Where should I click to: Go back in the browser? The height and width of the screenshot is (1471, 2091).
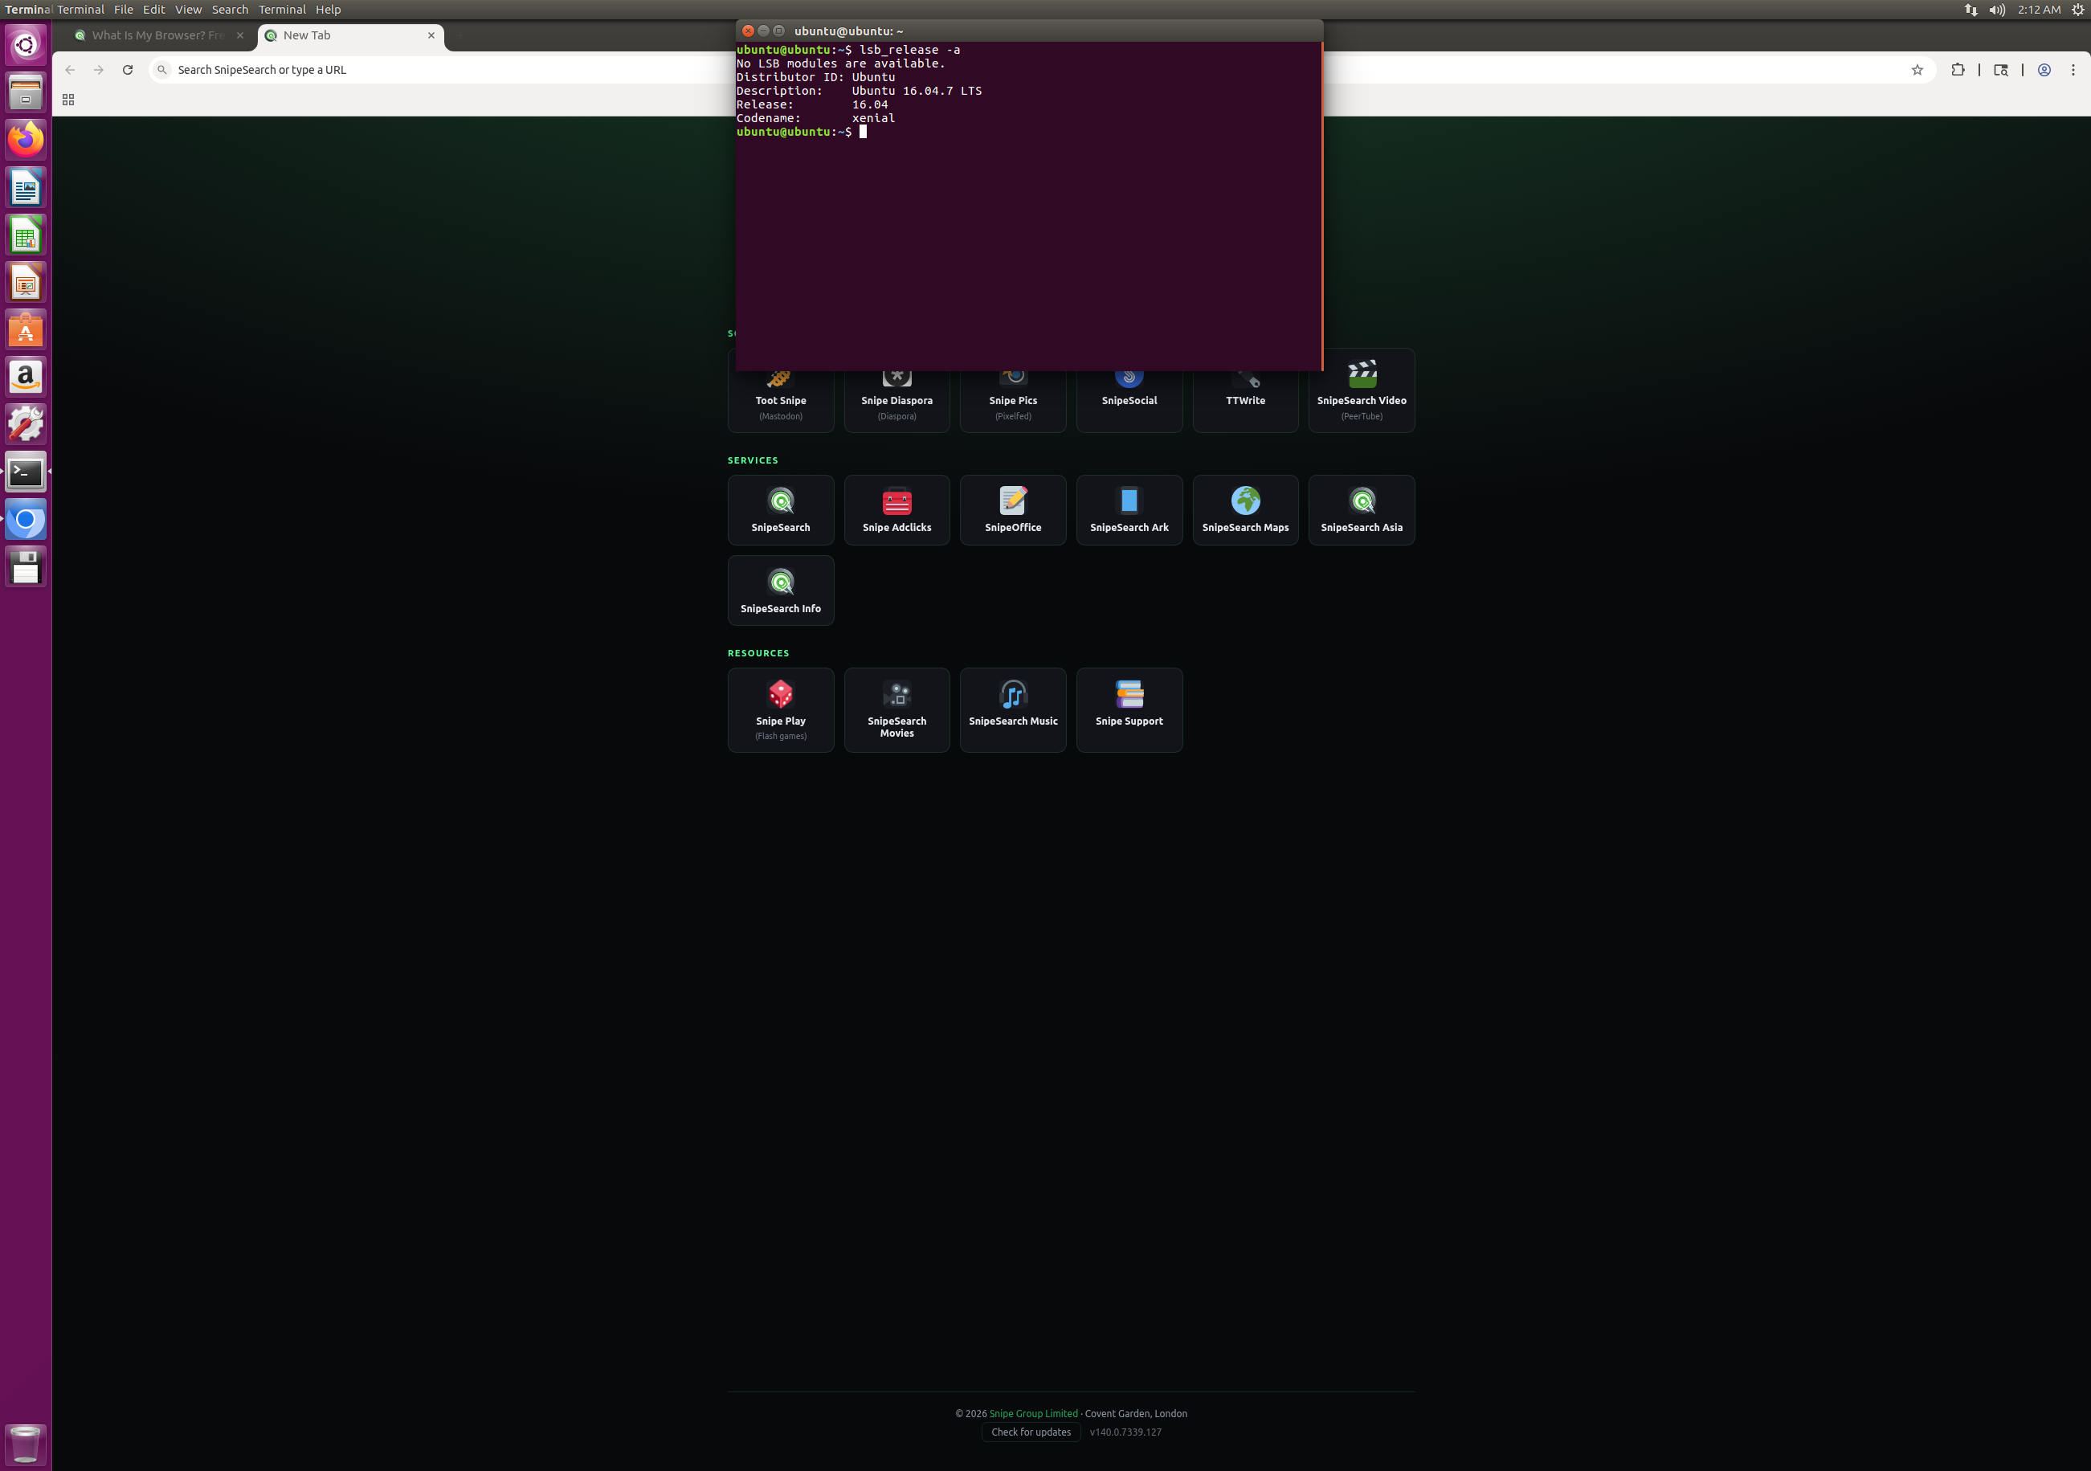point(70,70)
